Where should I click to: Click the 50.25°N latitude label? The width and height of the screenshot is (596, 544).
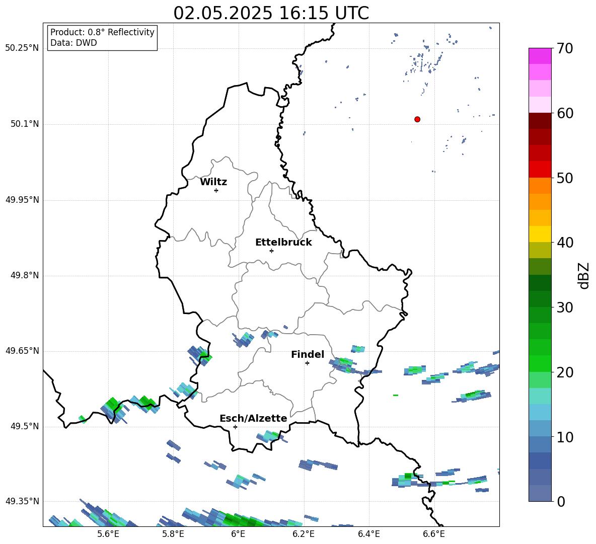tap(22, 49)
